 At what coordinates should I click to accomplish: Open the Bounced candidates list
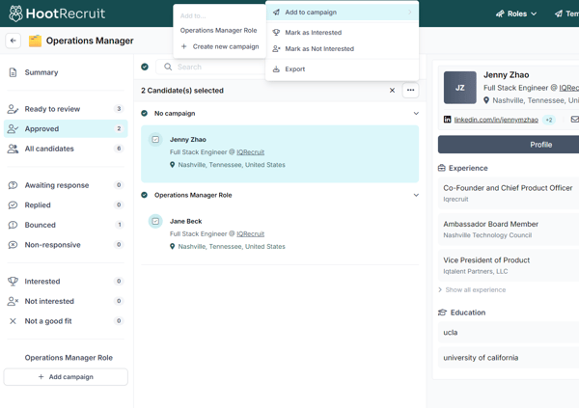point(41,225)
